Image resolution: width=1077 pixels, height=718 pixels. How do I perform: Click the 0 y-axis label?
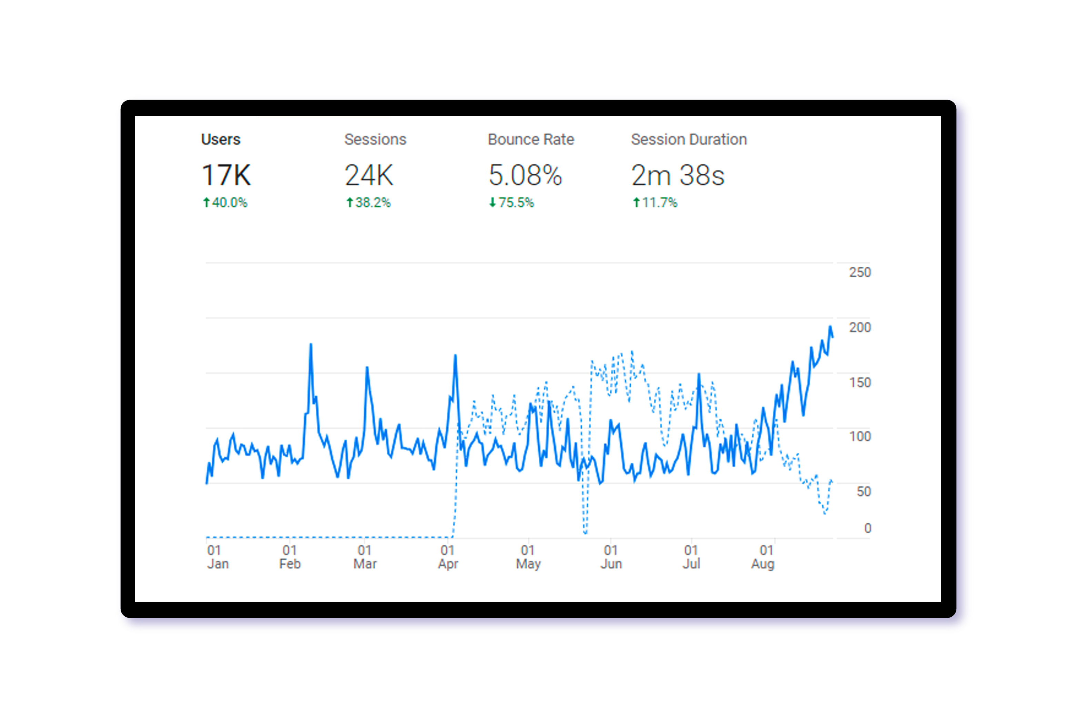pos(868,528)
